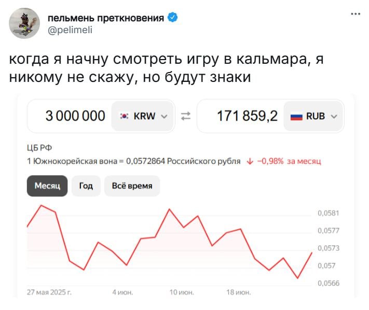This screenshot has width=369, height=310.
Task: Switch to the Год period tab
Action: coord(86,186)
